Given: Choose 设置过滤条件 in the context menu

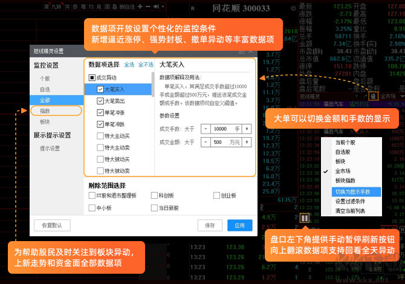Looking at the screenshot, I should pos(350,201).
